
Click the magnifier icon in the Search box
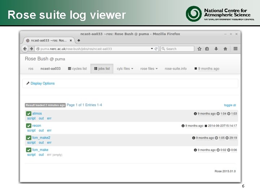click(x=163, y=49)
